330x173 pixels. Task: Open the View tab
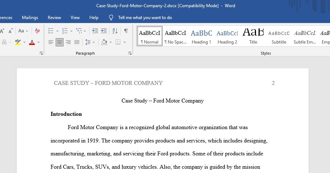coord(75,18)
